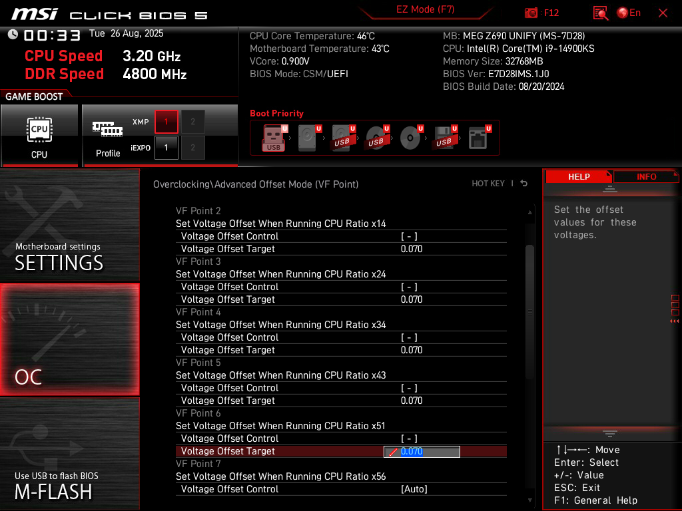Select the CD/DVD drive boot icon
The height and width of the screenshot is (511, 682).
coord(410,138)
